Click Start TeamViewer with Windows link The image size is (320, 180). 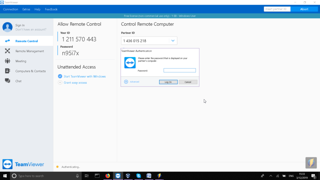pyautogui.click(x=85, y=76)
